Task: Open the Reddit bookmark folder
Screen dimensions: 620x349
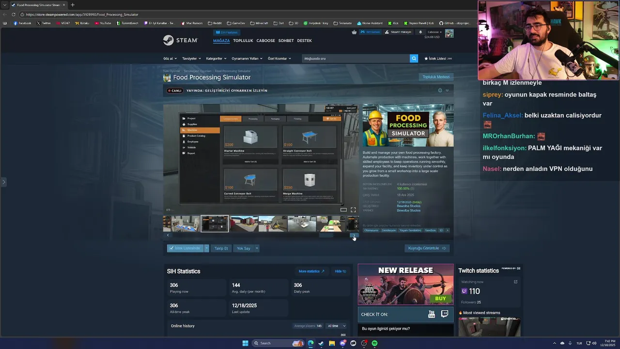Action: click(x=215, y=23)
